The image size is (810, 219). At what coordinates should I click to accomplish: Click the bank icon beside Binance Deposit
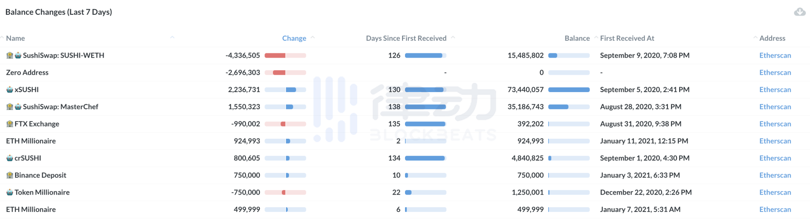[10, 175]
